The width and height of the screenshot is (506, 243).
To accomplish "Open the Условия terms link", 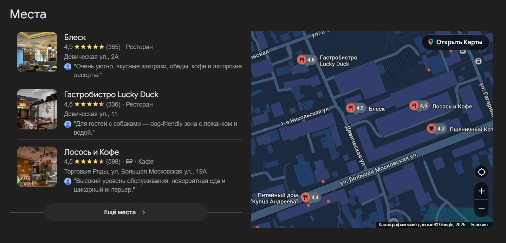I will (x=479, y=225).
